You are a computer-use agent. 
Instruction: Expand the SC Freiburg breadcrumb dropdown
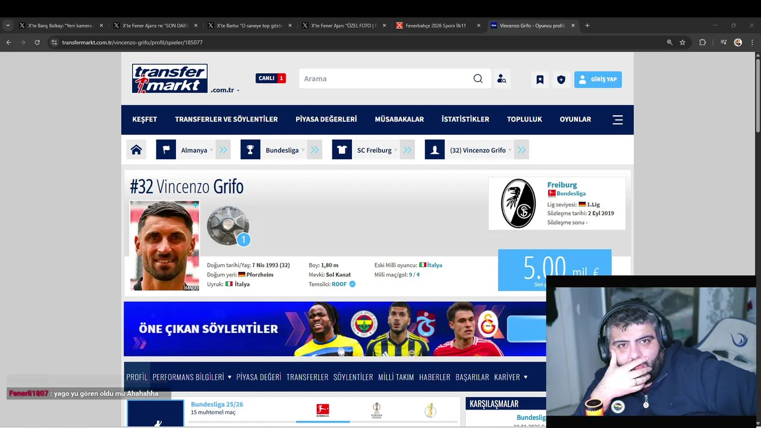click(395, 150)
